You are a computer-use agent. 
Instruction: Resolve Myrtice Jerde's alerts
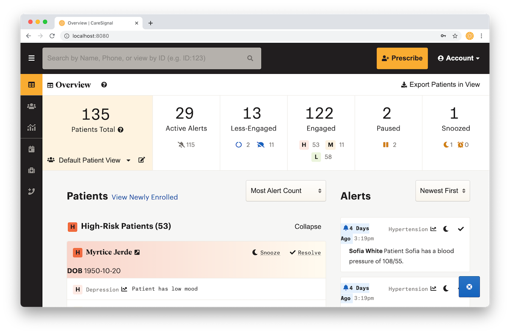[305, 252]
